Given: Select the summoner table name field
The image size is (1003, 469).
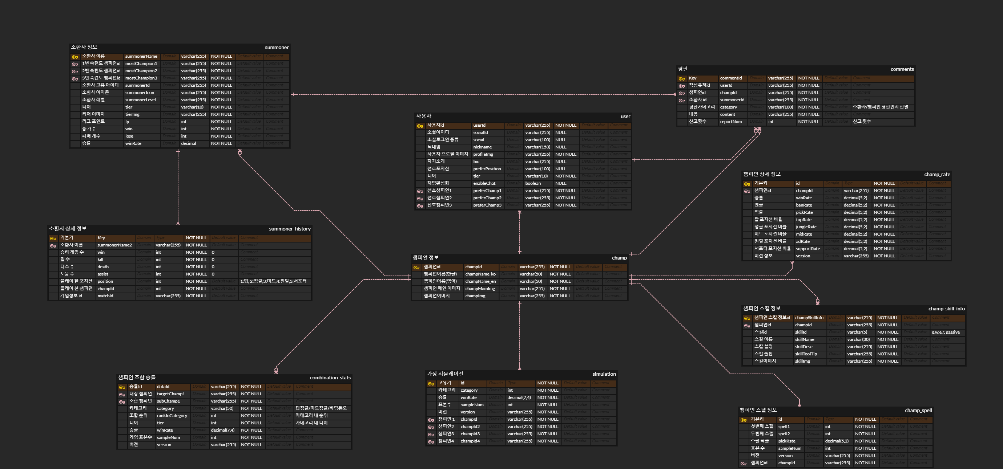Looking at the screenshot, I should tap(277, 48).
